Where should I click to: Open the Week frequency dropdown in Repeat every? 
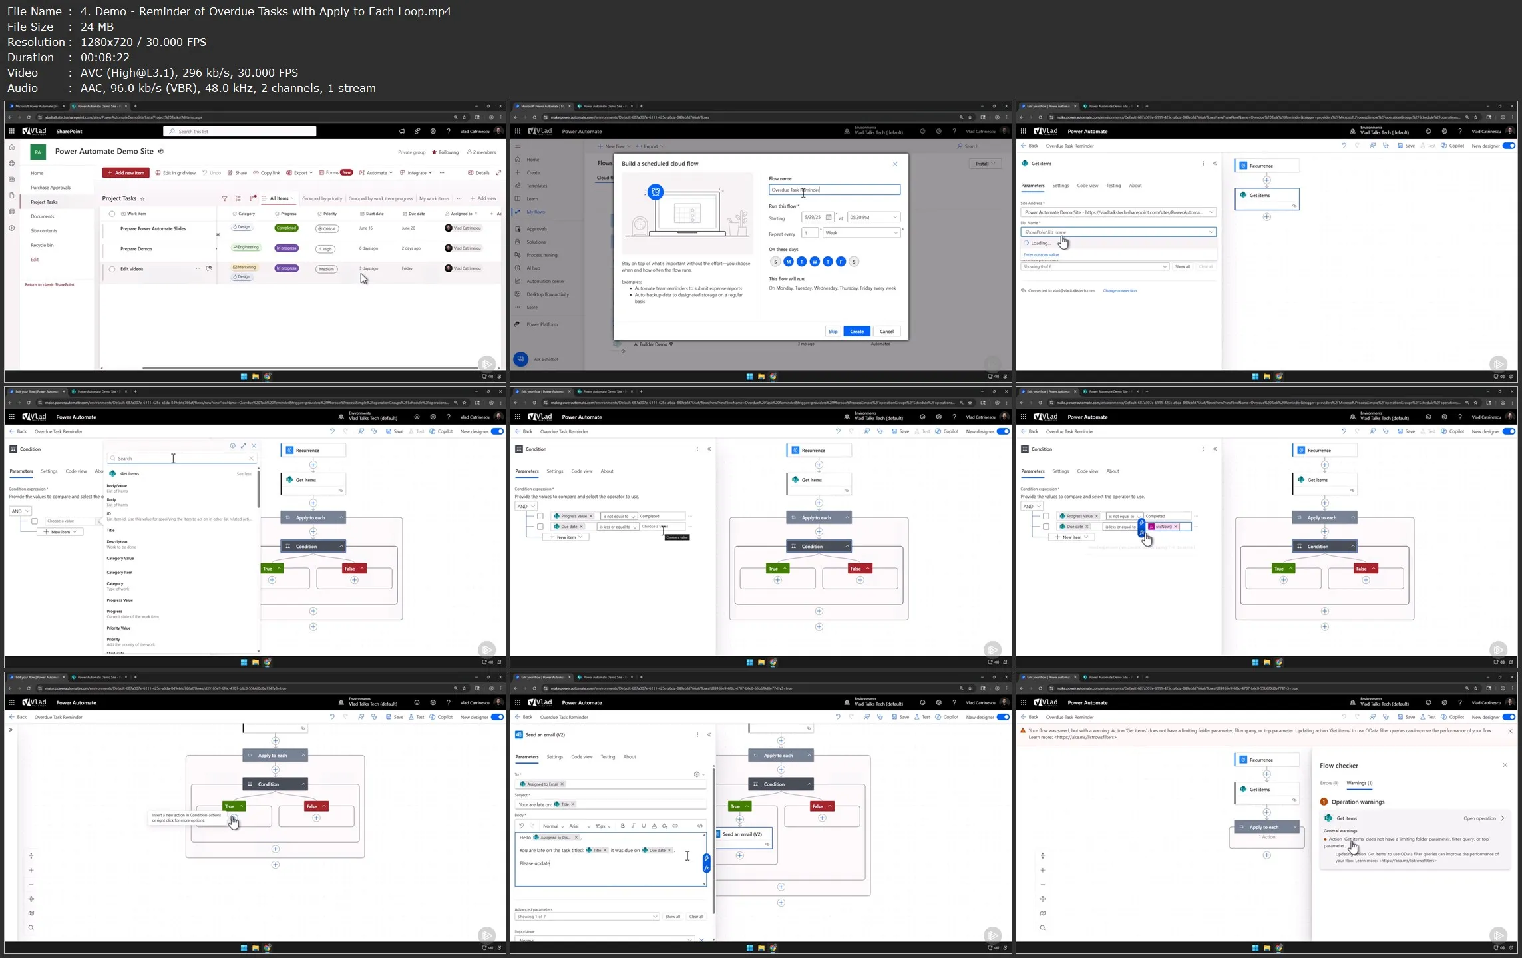[861, 232]
